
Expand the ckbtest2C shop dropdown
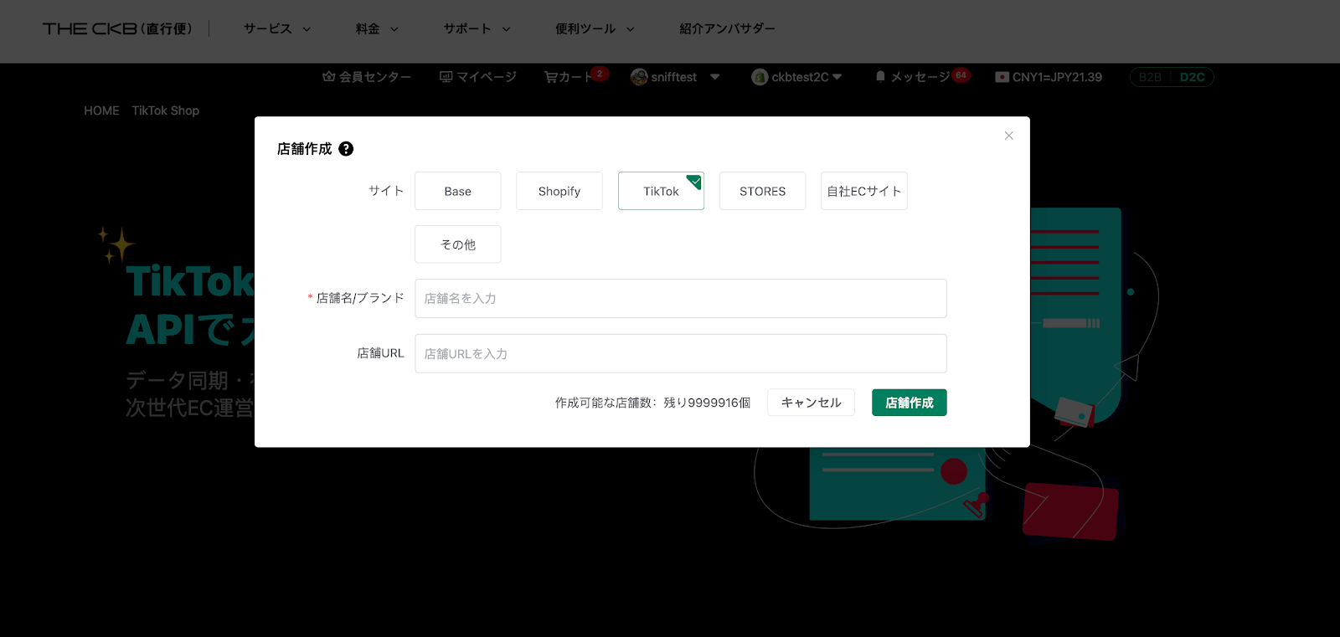click(837, 77)
